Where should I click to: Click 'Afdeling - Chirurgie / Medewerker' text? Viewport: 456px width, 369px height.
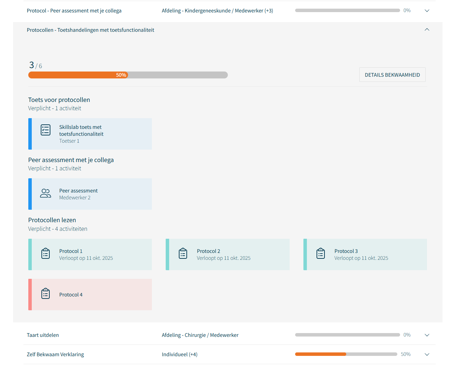tap(200, 335)
